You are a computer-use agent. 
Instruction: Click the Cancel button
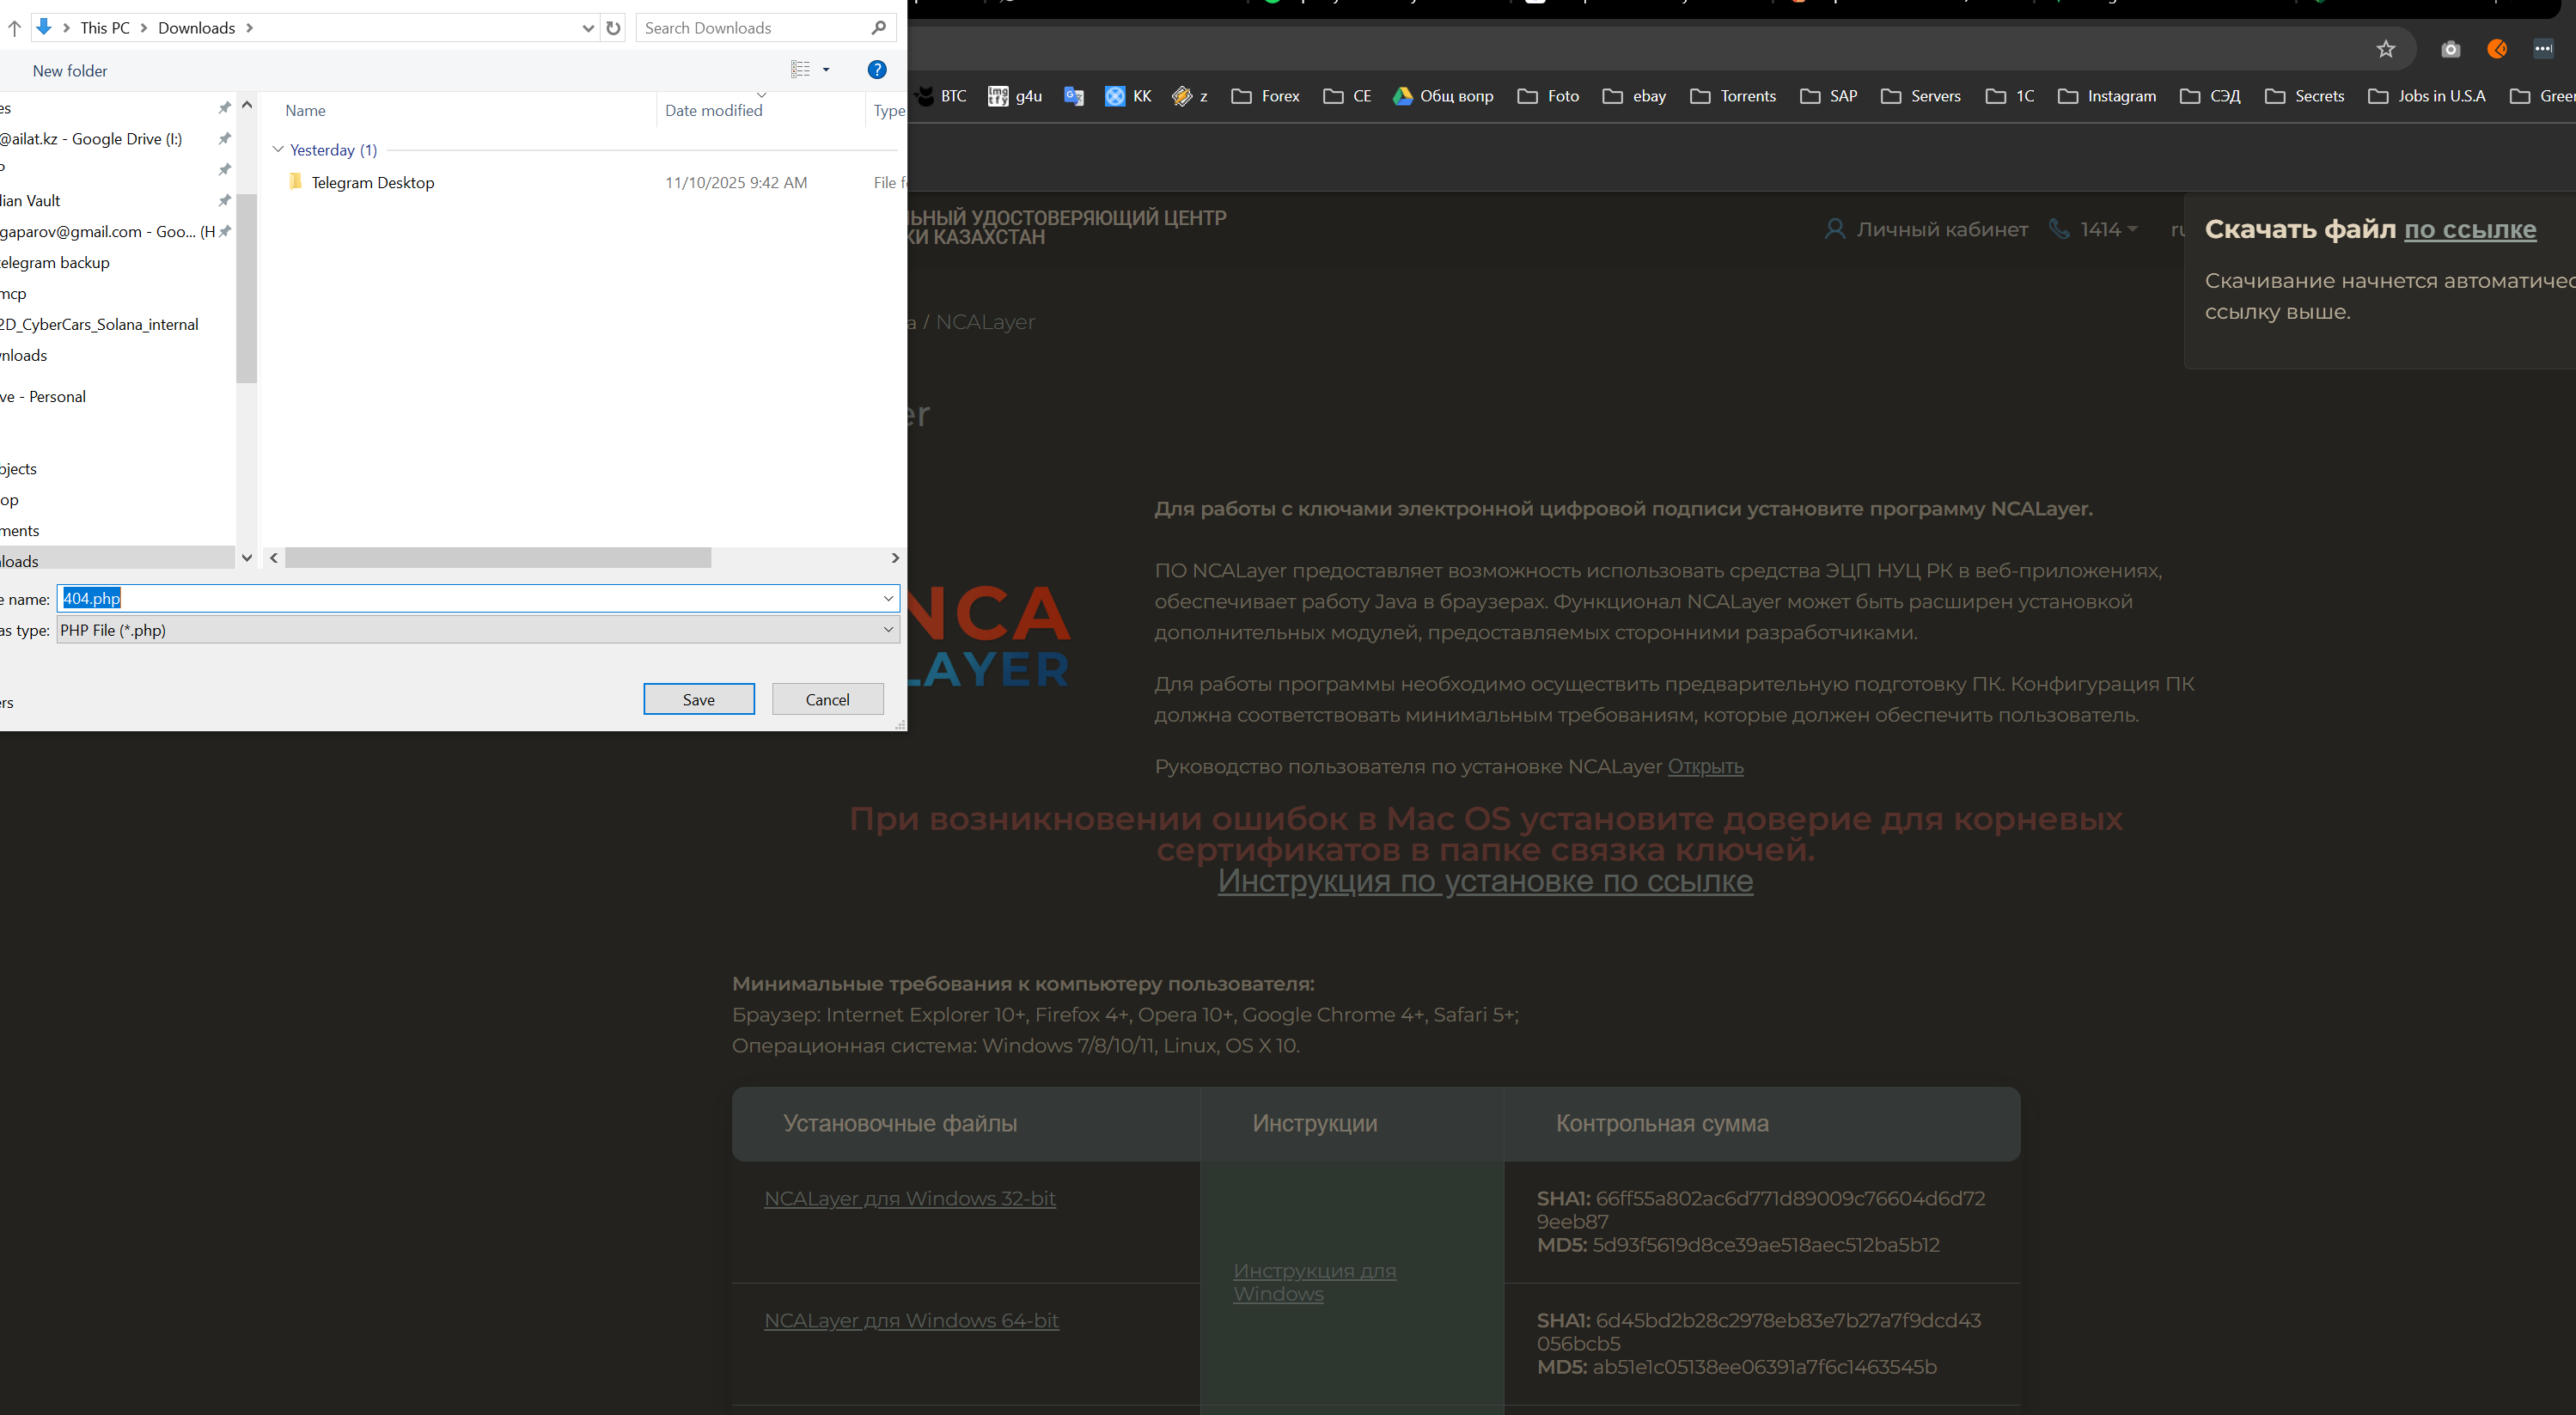point(827,699)
